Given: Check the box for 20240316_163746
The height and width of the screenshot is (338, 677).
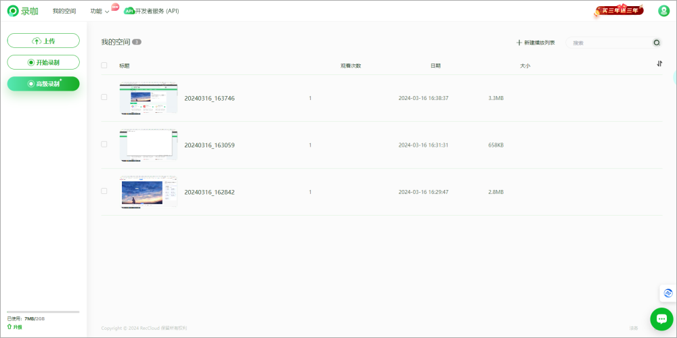Looking at the screenshot, I should [x=104, y=97].
